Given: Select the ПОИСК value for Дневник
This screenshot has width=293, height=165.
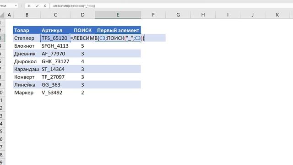Looking at the screenshot, I should [x=82, y=54].
